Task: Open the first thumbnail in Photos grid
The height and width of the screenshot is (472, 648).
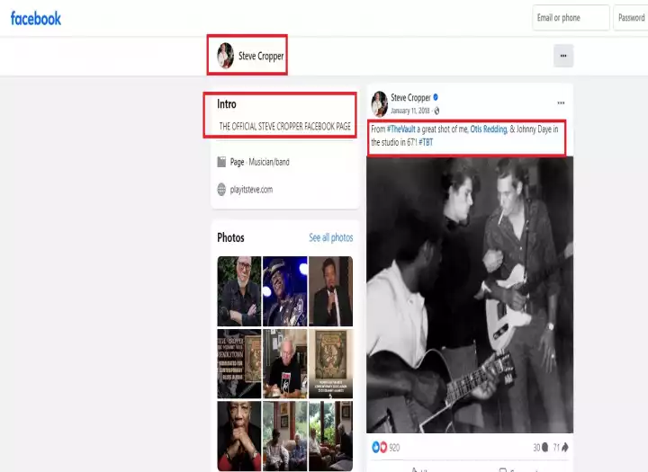Action: coord(238,290)
